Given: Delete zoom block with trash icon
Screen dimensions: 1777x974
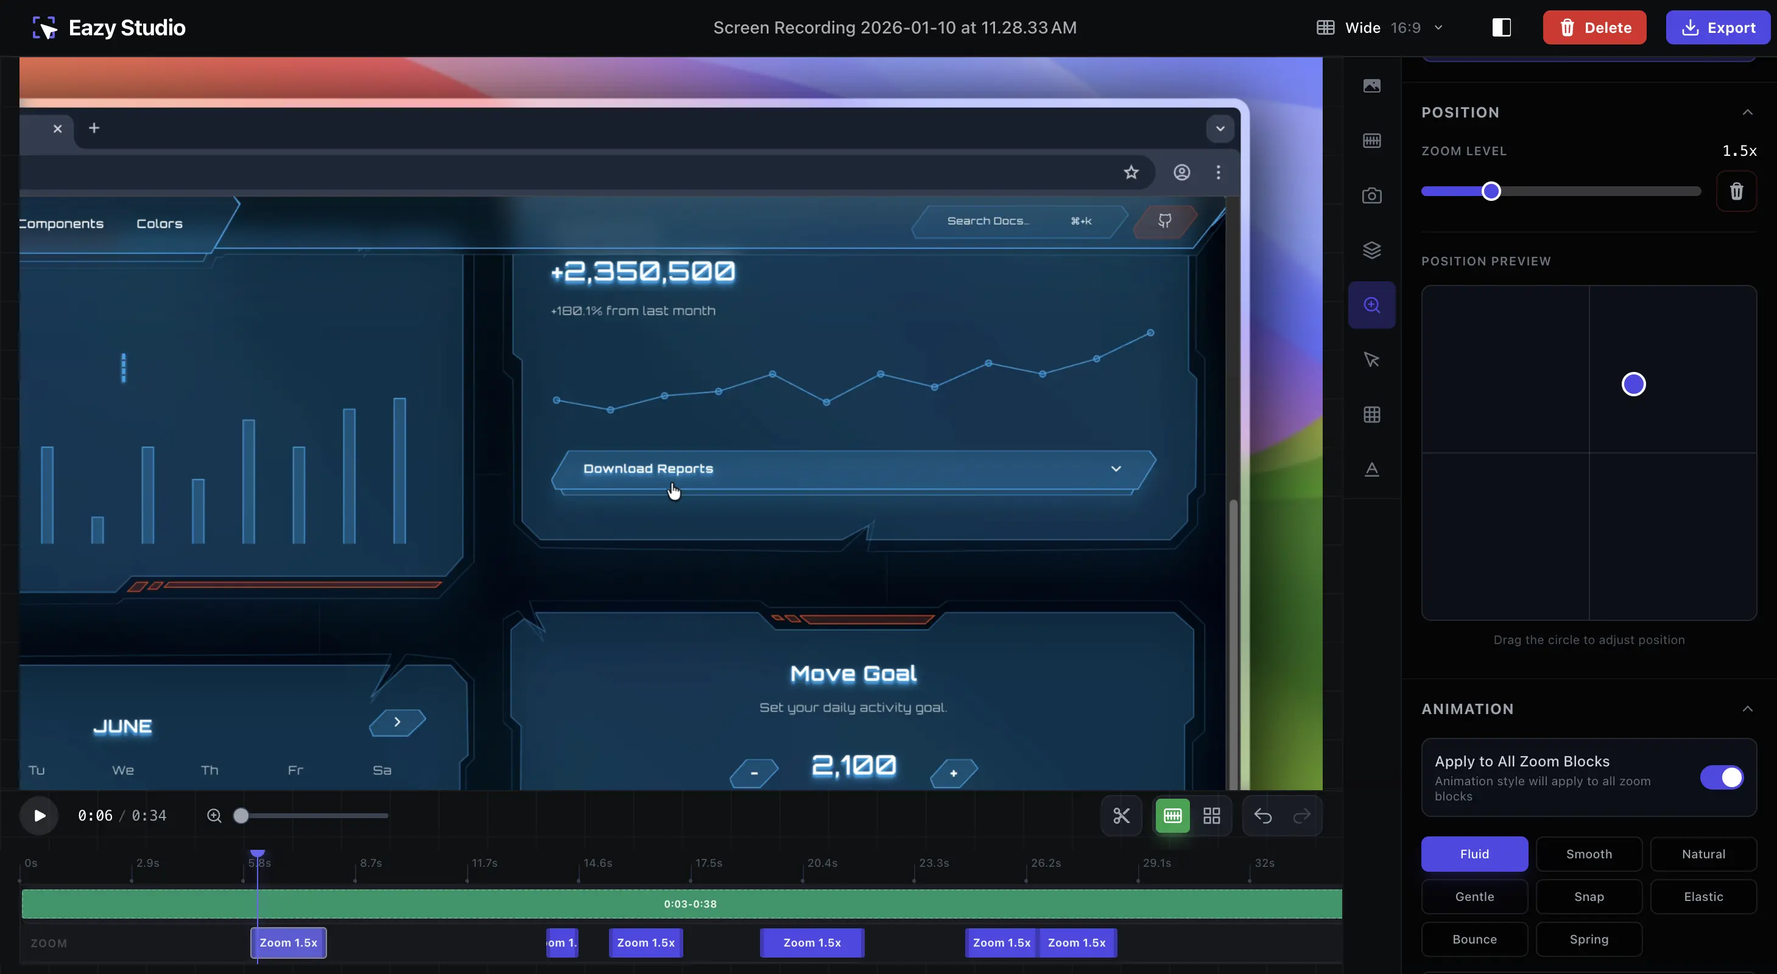Looking at the screenshot, I should point(1736,191).
